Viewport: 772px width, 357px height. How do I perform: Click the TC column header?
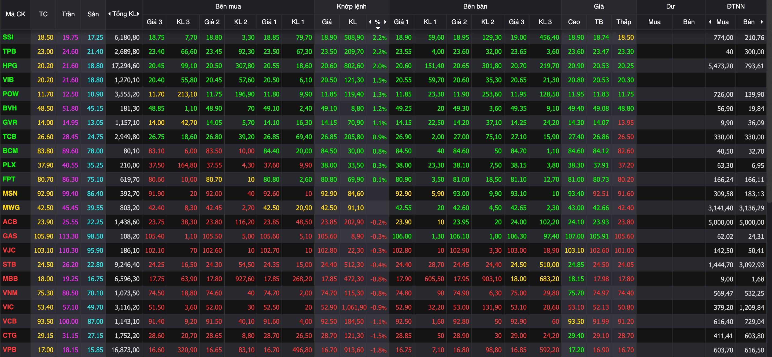pyautogui.click(x=43, y=14)
